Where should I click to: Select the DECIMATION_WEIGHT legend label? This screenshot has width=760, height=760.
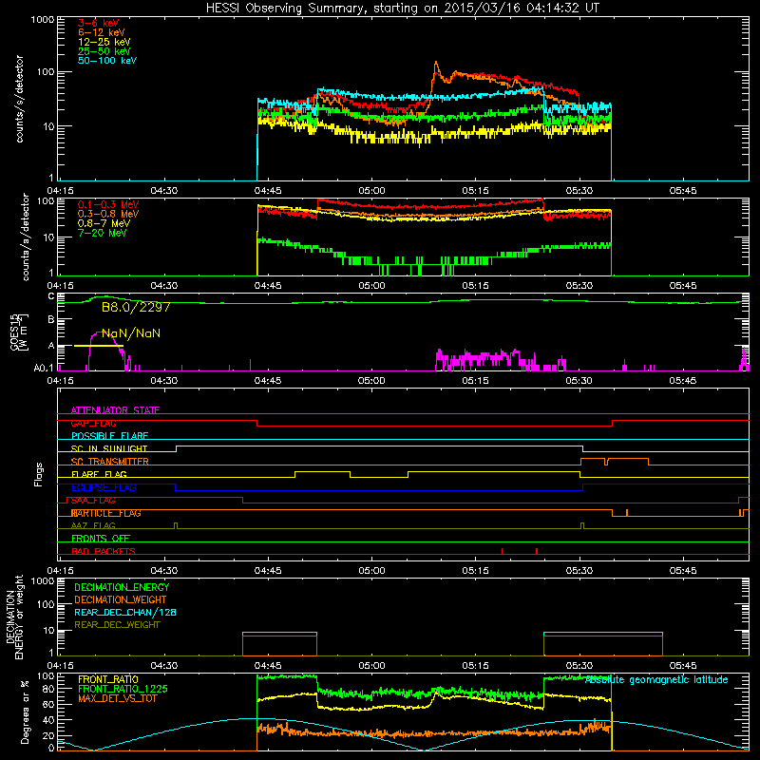(x=121, y=600)
